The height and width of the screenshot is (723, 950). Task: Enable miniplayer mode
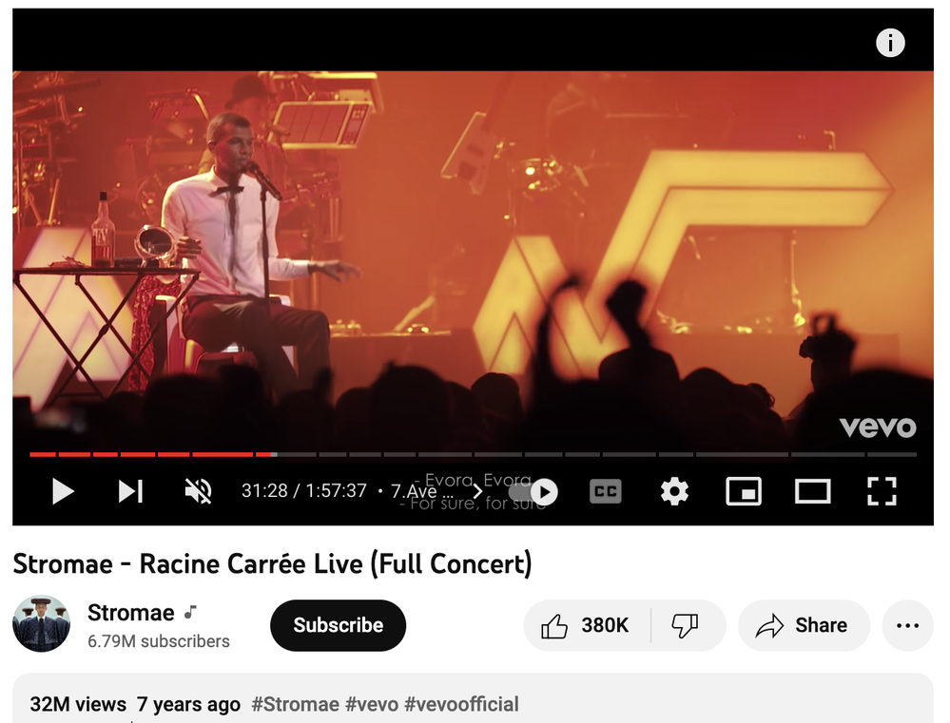click(x=744, y=491)
